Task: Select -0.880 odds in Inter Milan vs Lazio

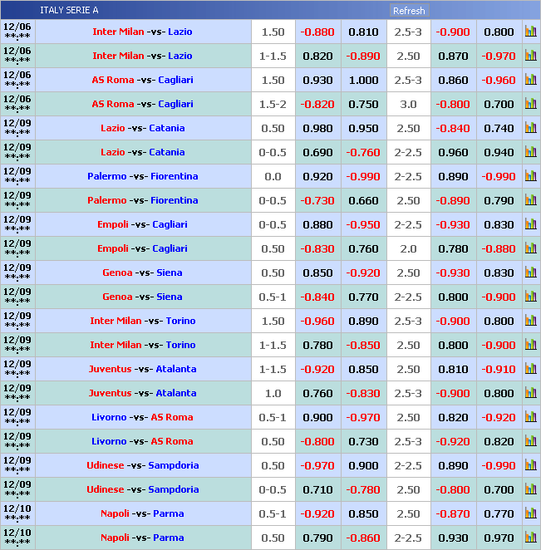Action: pyautogui.click(x=317, y=32)
